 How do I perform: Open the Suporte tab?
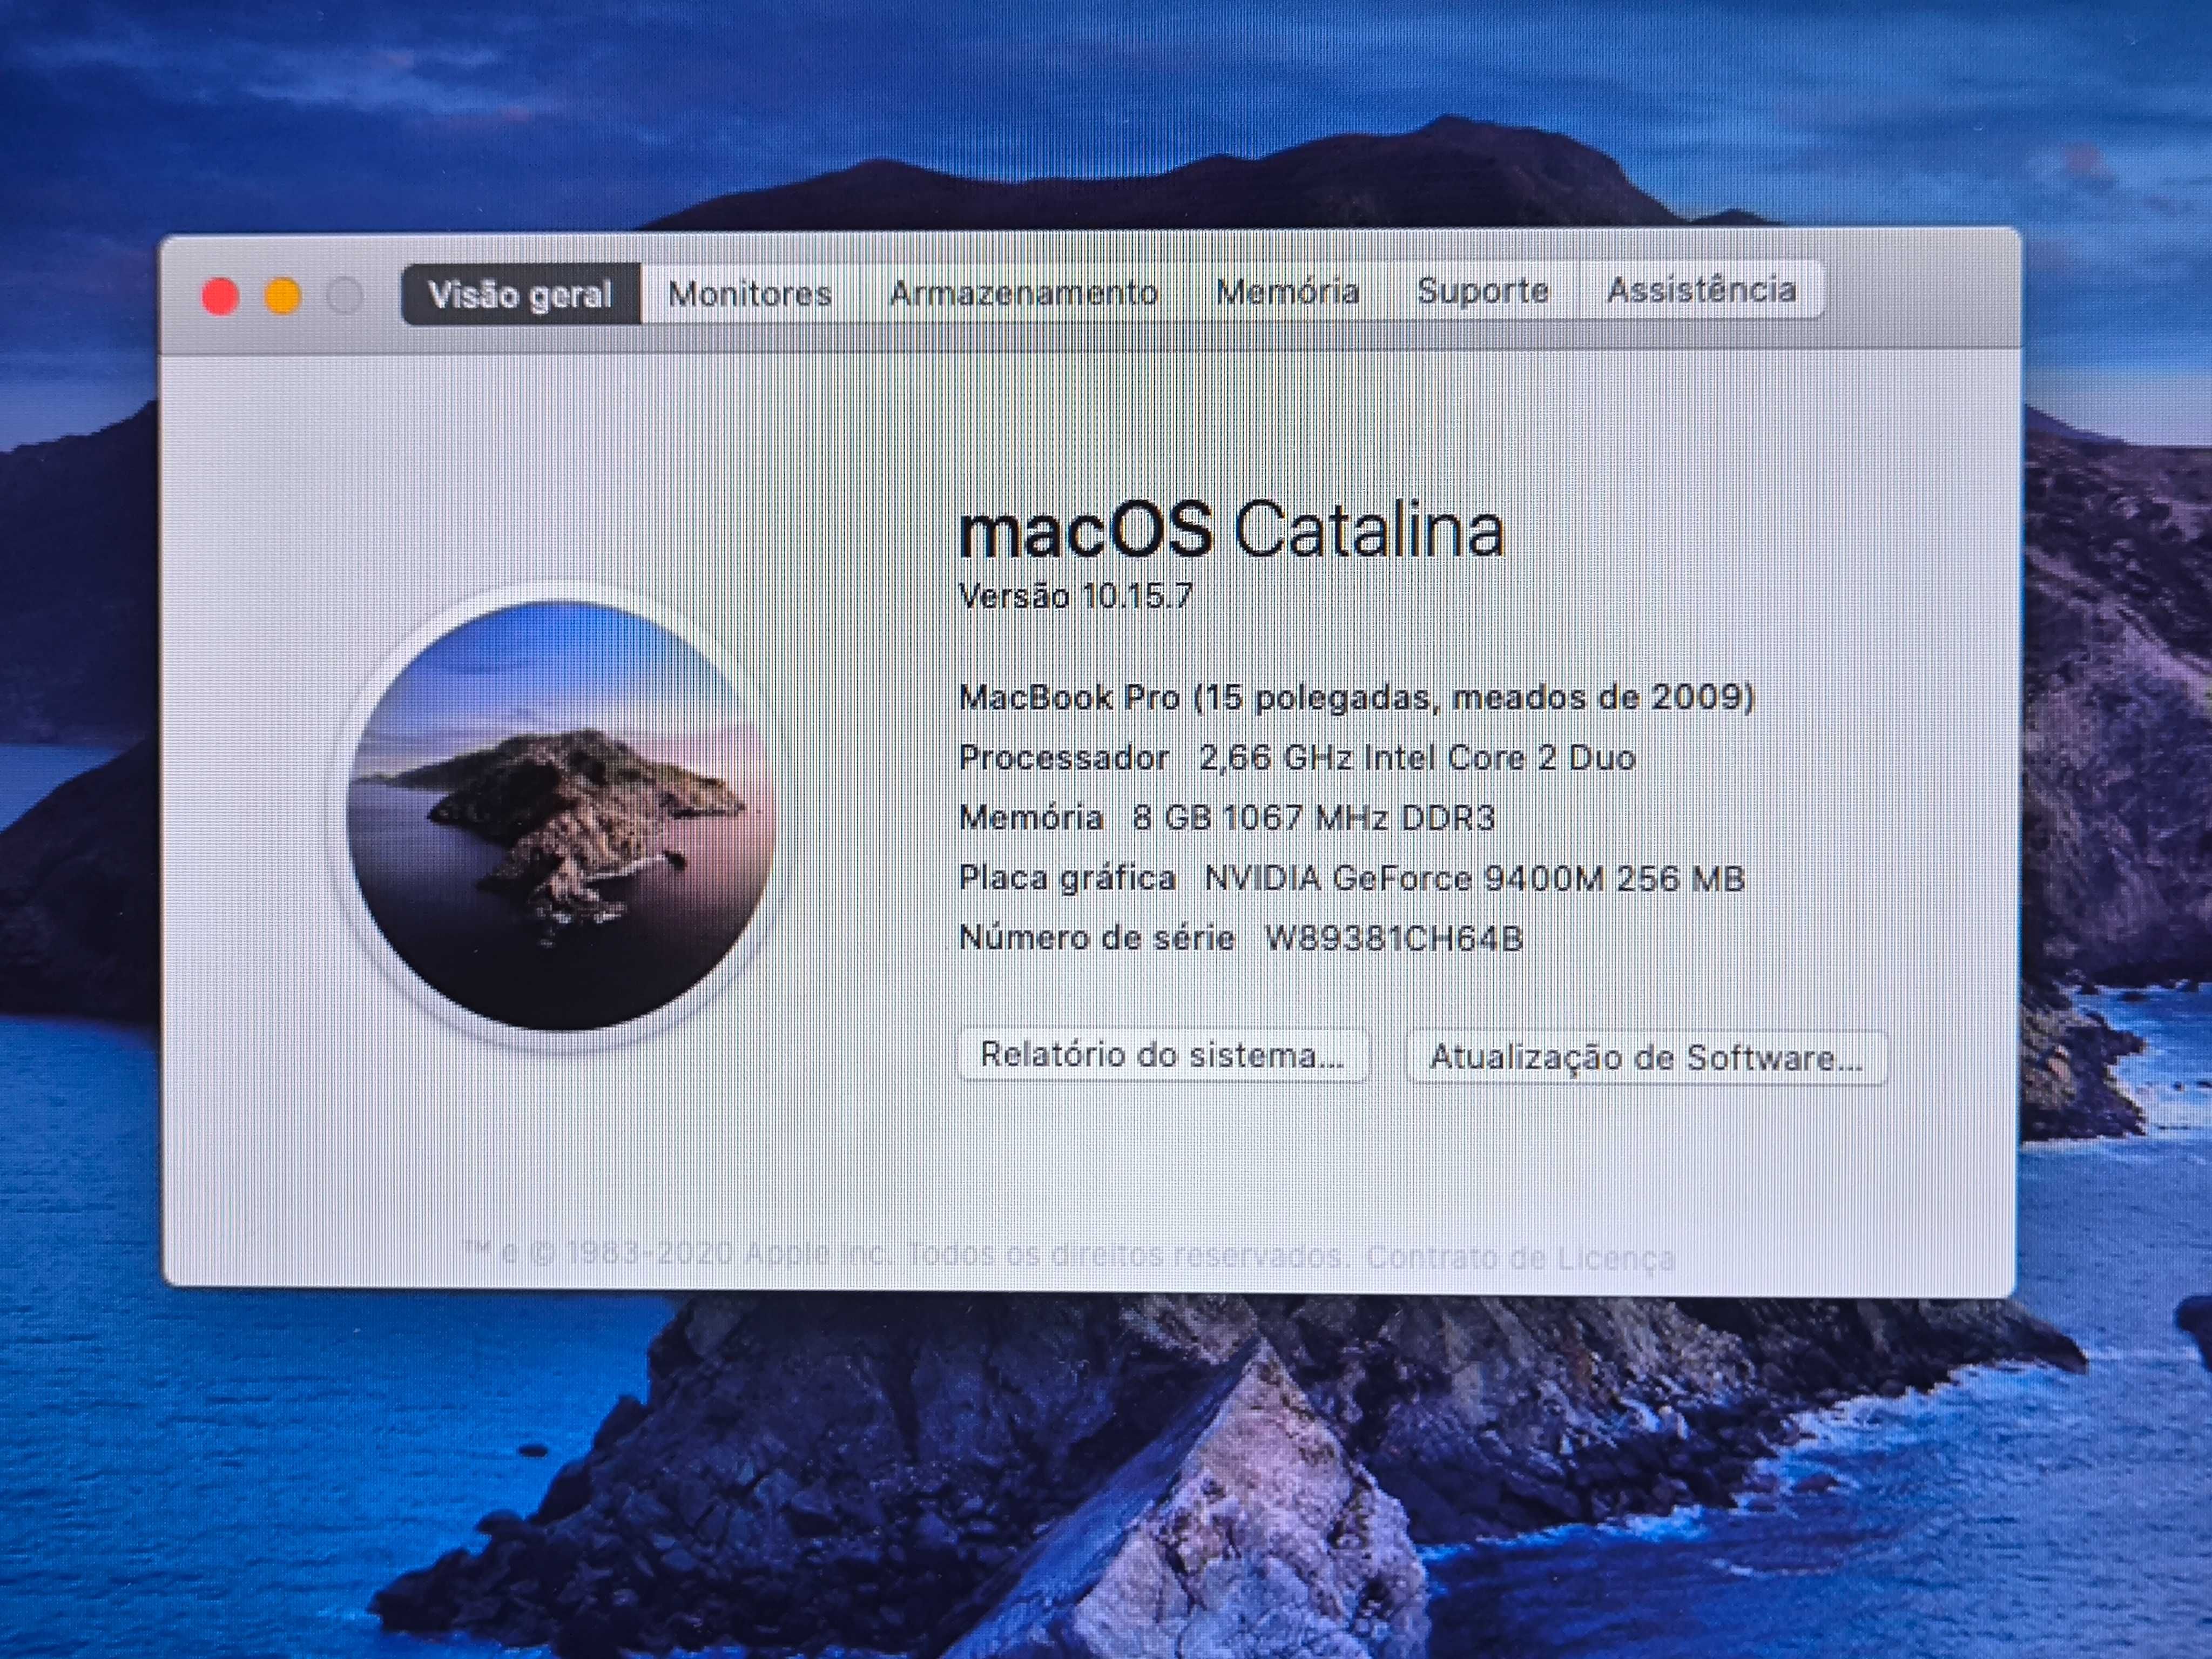point(1483,290)
